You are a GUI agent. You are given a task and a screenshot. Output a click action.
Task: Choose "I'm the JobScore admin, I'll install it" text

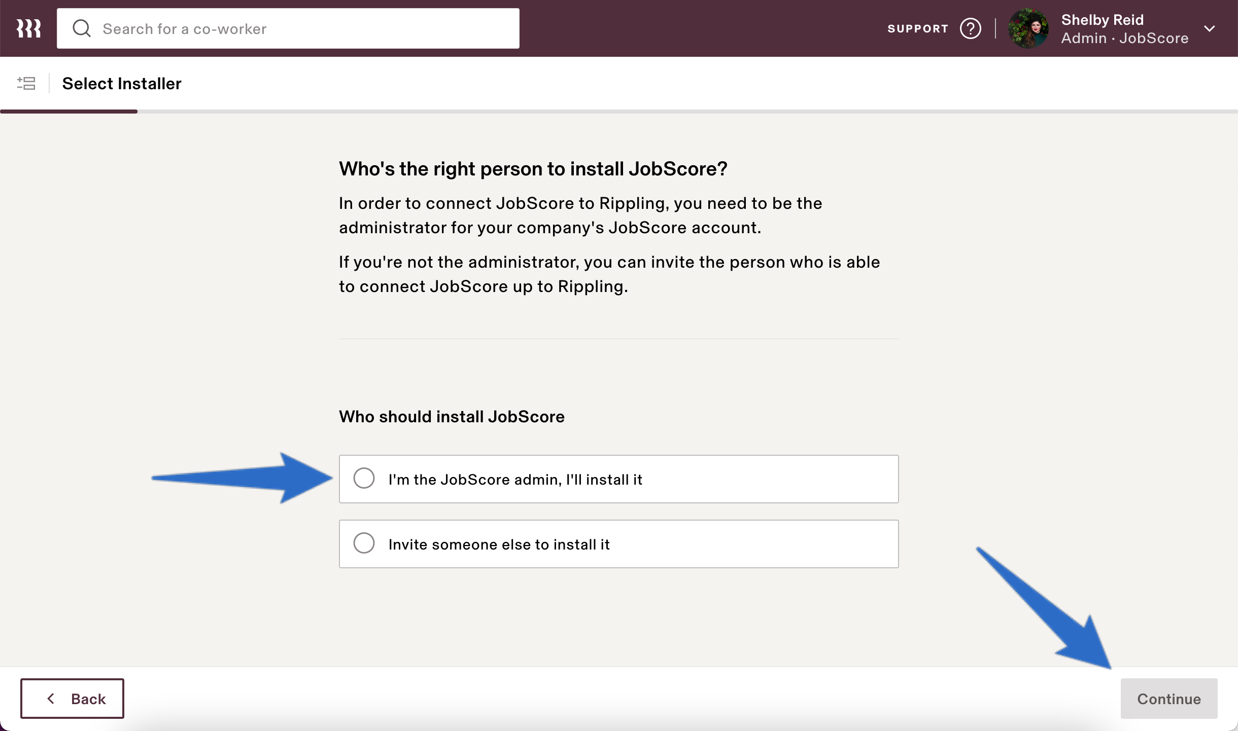click(515, 480)
